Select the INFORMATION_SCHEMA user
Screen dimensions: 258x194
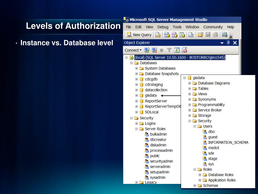coord(228,142)
